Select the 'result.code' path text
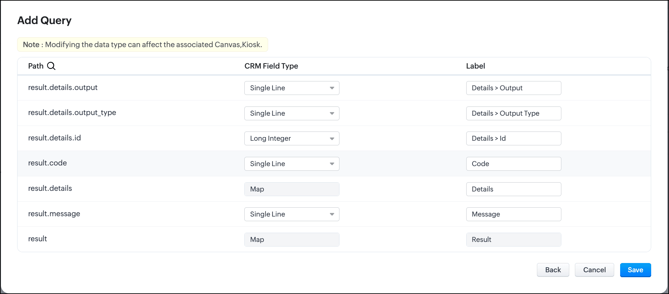 [48, 163]
